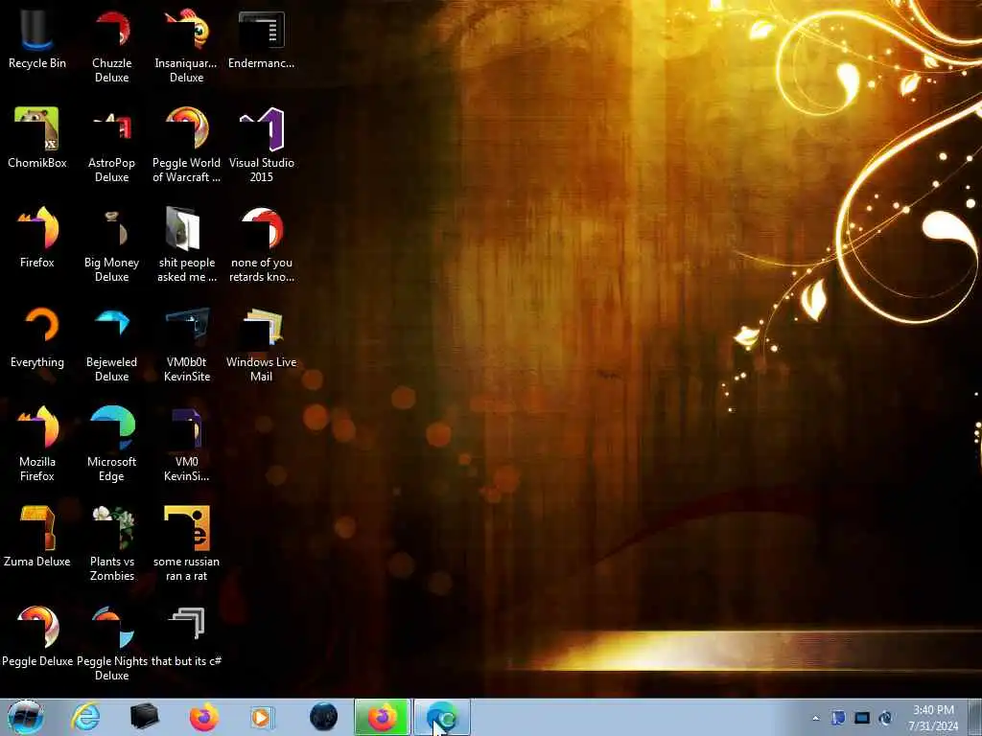Open Windows Media Player from taskbar
The image size is (982, 736).
262,717
